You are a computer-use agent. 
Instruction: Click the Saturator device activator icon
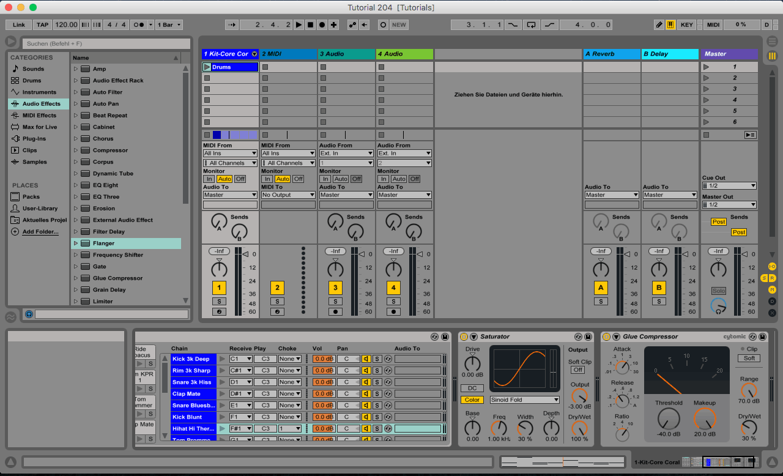click(464, 337)
